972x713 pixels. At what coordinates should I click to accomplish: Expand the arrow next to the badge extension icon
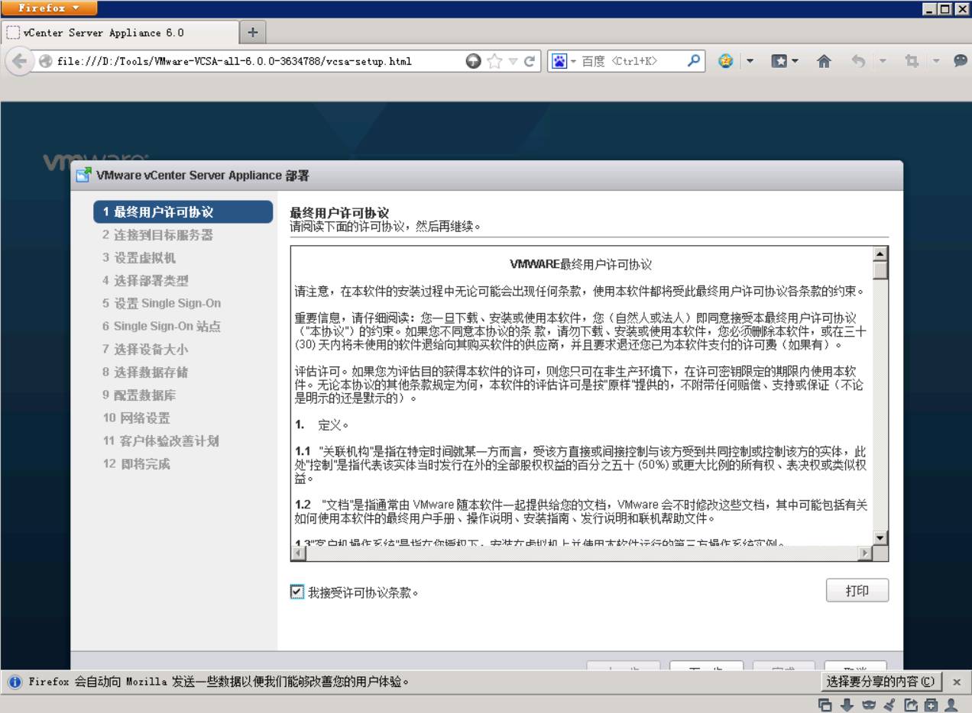point(750,61)
